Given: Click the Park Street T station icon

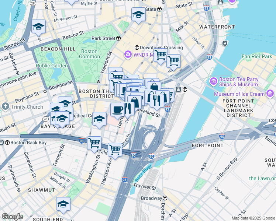Looking at the screenshot, I should point(119,38).
